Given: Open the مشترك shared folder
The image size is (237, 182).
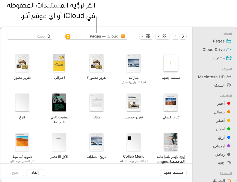Looking at the screenshot, I should click(222, 58).
